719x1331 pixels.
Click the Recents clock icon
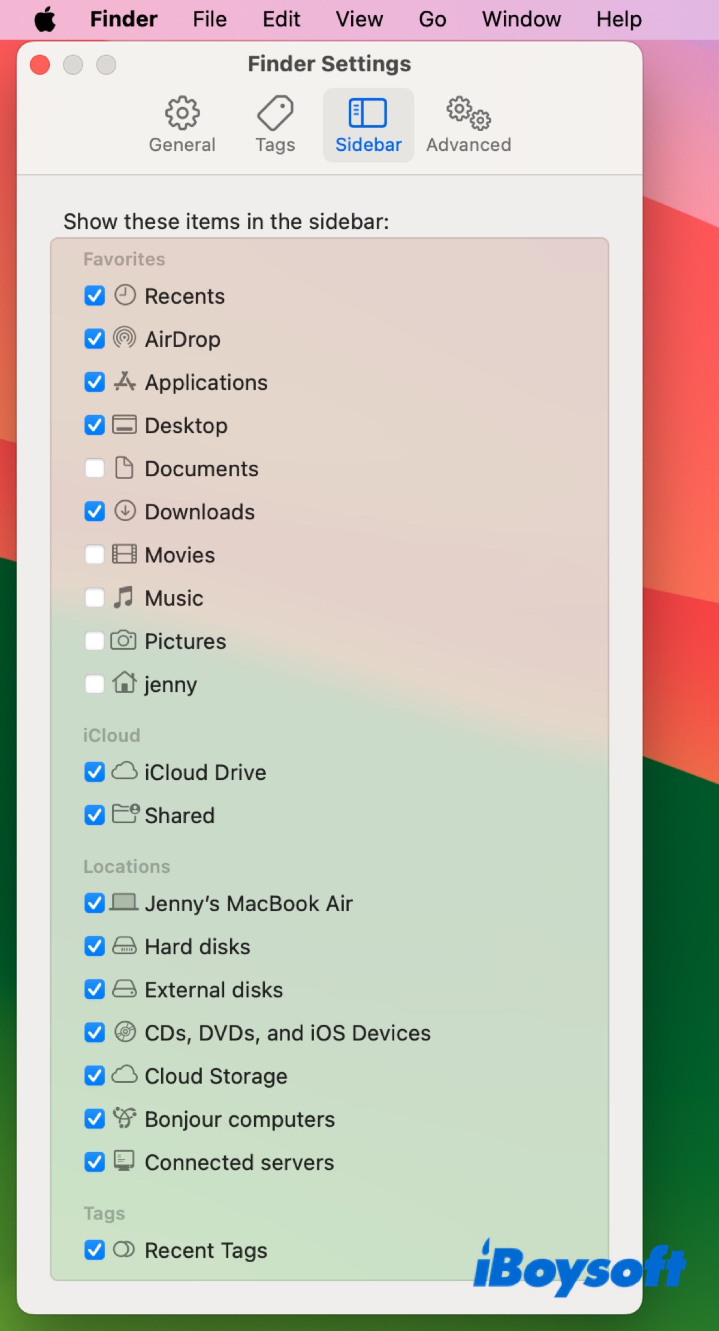coord(125,295)
